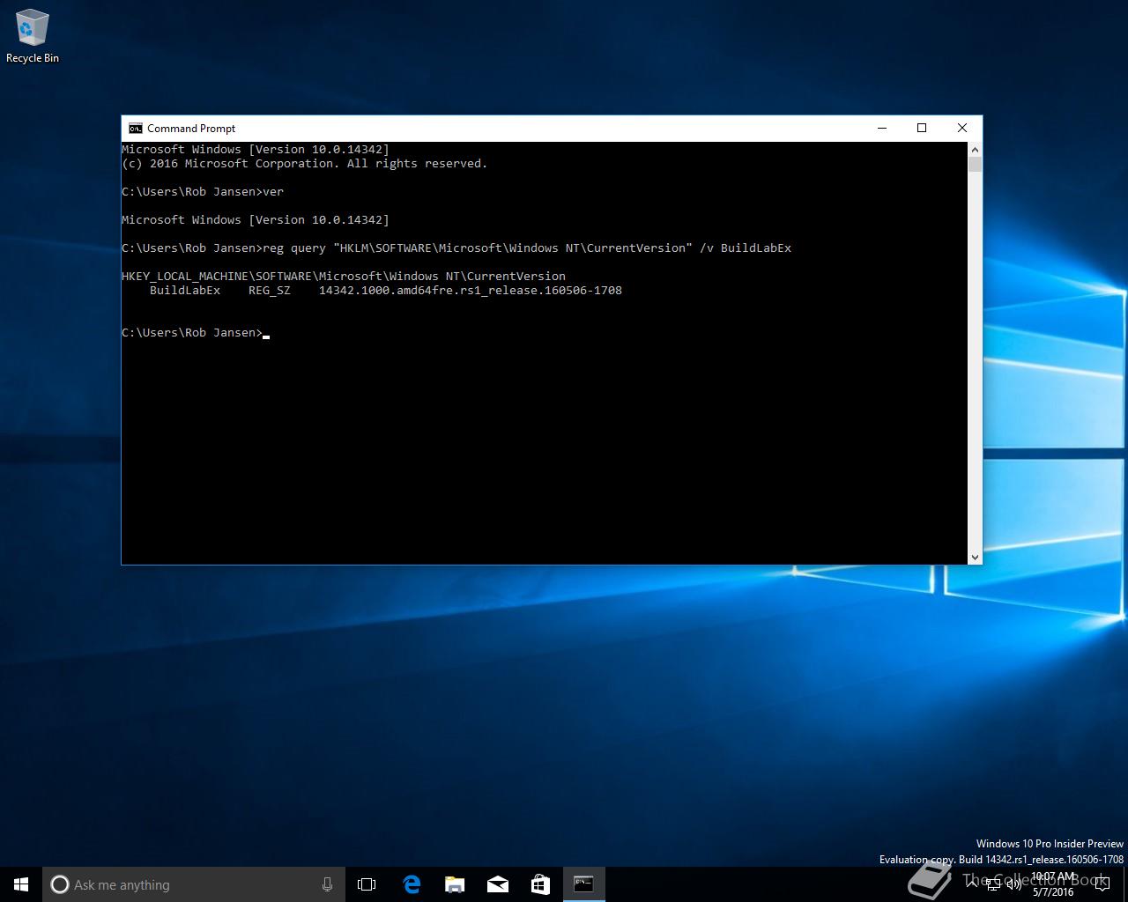This screenshot has height=902, width=1128.
Task: Minimize the Command Prompt window
Action: pyautogui.click(x=881, y=128)
